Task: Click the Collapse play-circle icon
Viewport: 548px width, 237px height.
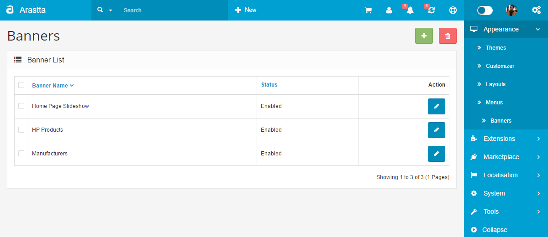Action: [474, 230]
